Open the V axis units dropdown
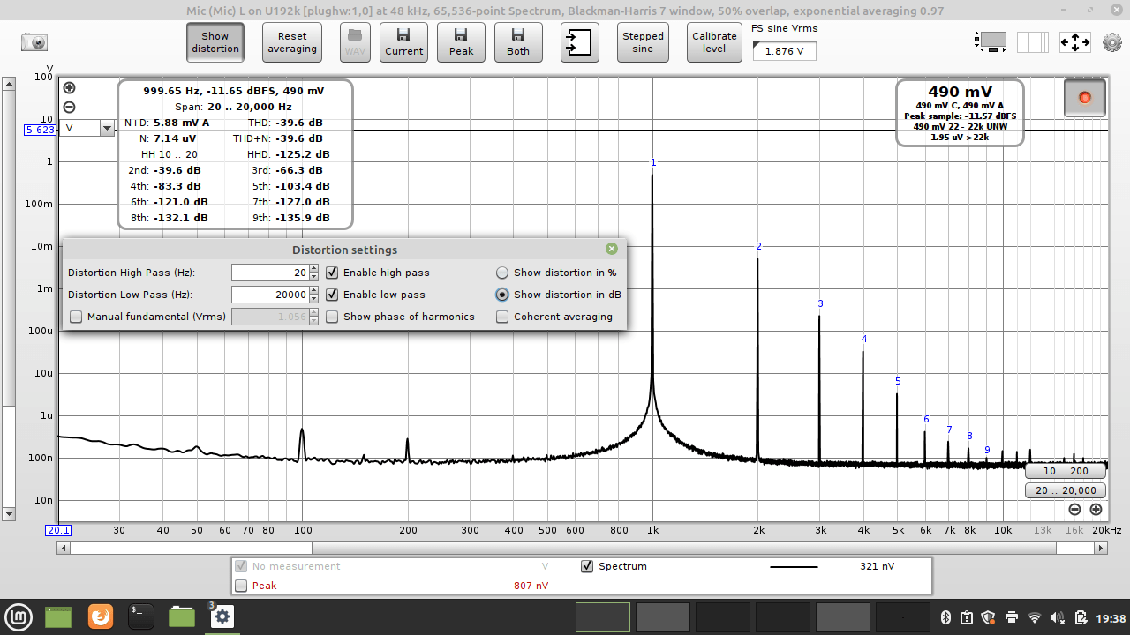This screenshot has width=1130, height=635. coord(108,128)
